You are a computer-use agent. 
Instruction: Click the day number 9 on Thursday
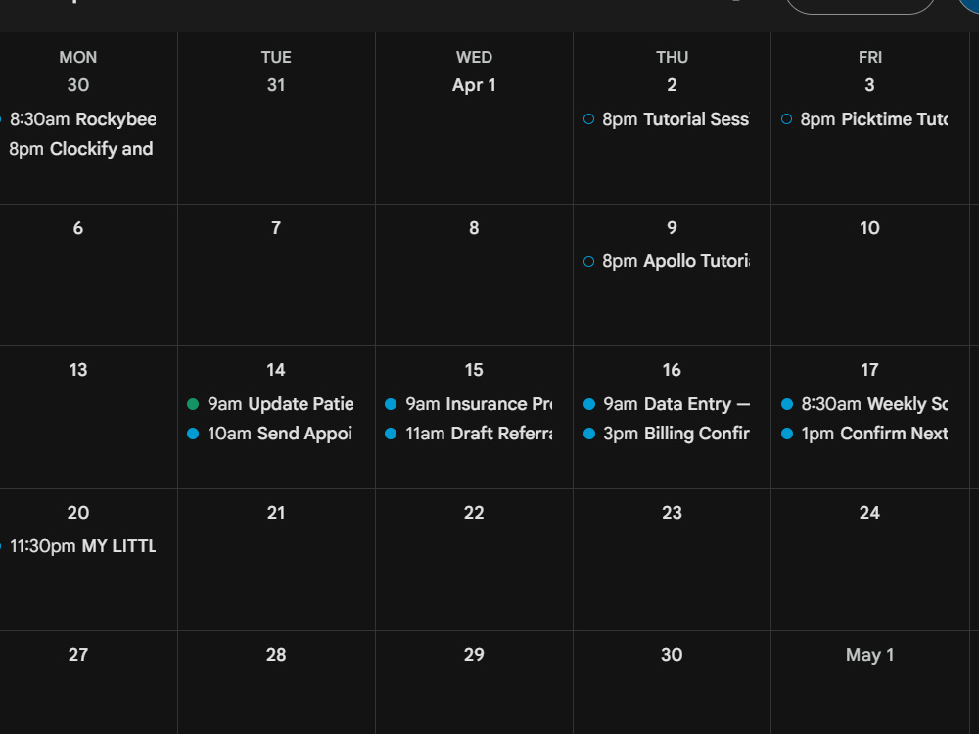[672, 228]
